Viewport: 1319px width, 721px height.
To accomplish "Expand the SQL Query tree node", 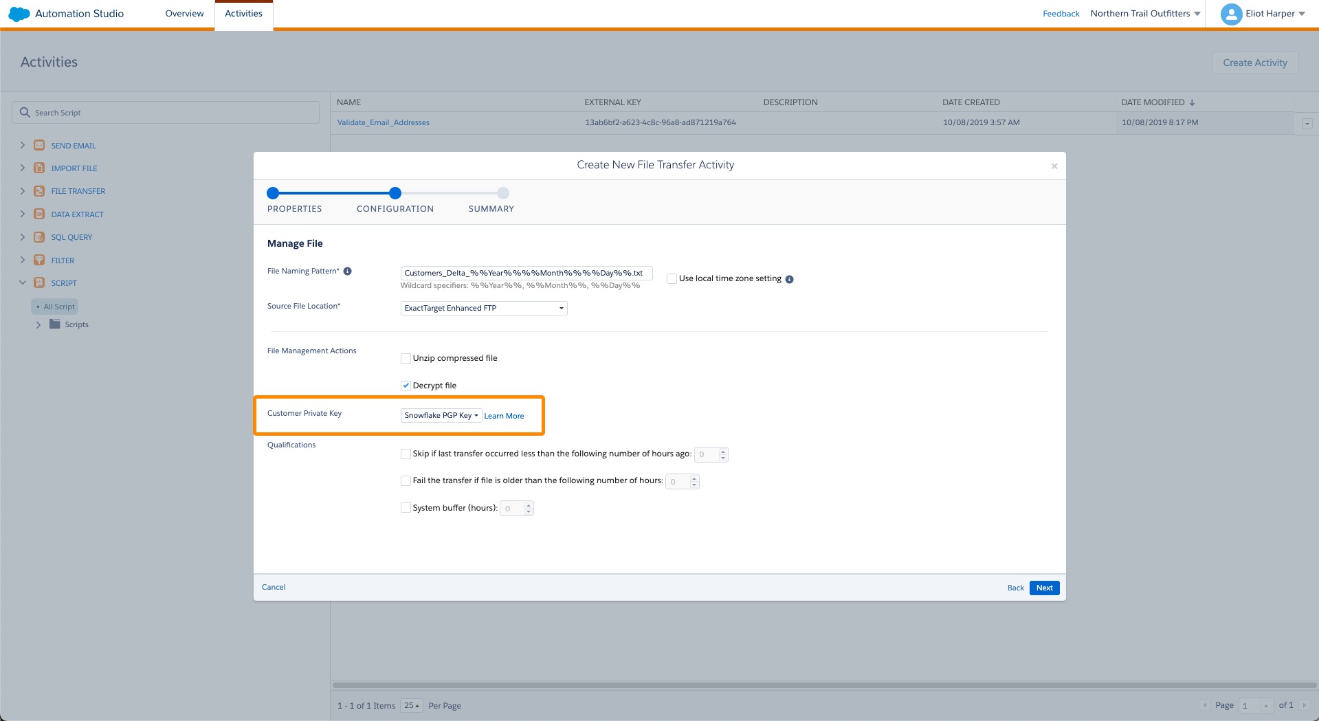I will (x=22, y=237).
